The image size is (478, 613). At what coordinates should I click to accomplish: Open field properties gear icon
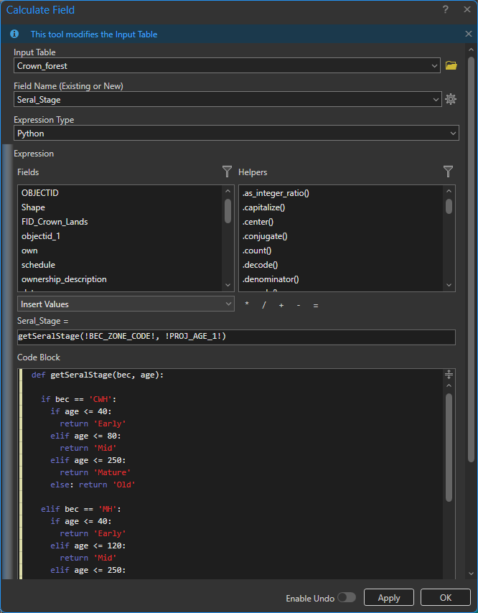coord(451,99)
